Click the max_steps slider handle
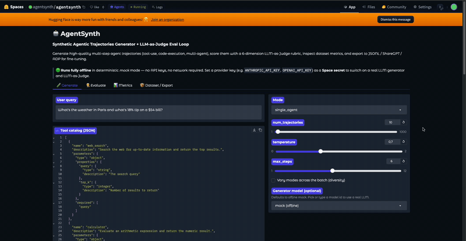466x241 pixels. coord(332,171)
